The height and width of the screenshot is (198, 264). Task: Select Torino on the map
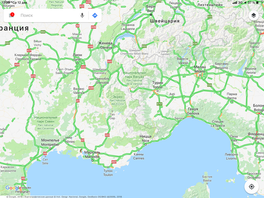click(157, 85)
